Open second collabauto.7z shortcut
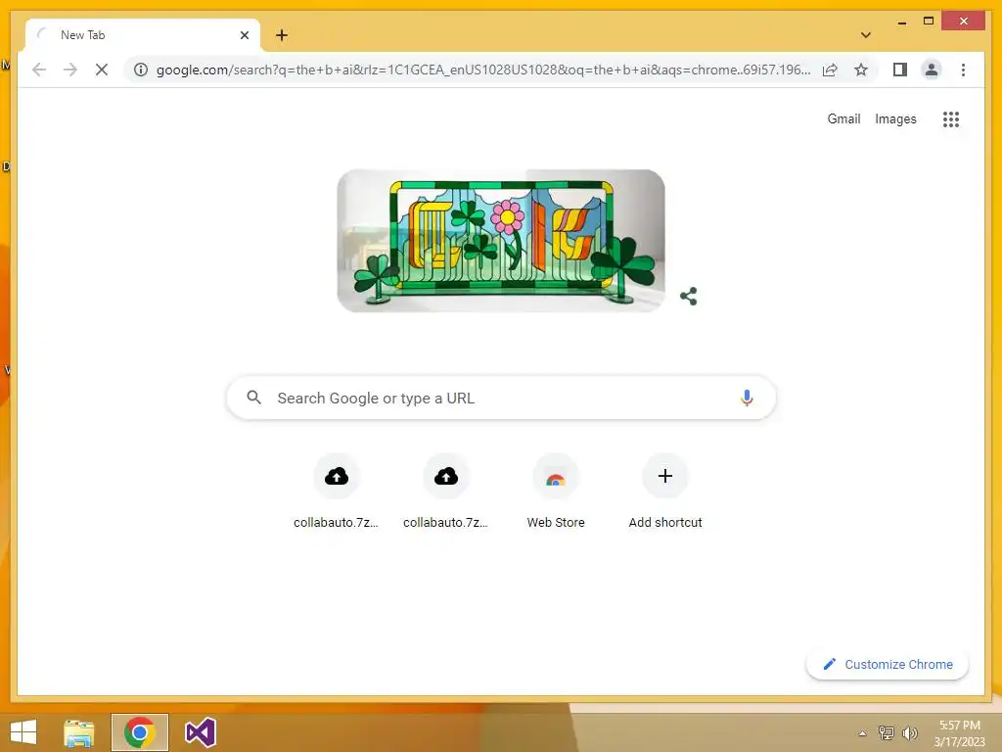 click(445, 492)
